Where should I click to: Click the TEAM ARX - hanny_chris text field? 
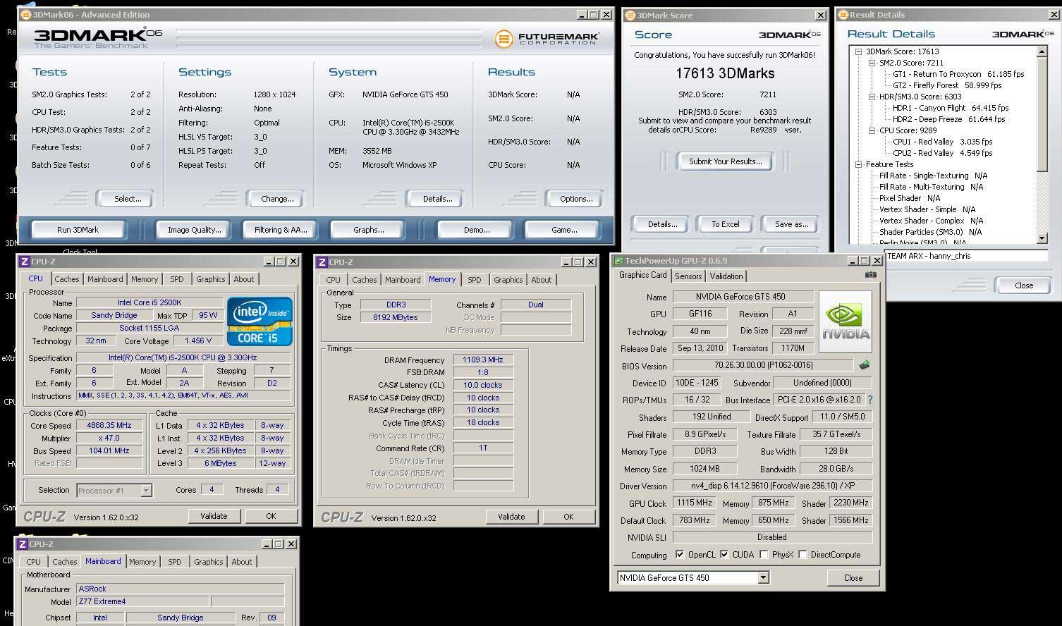(965, 256)
